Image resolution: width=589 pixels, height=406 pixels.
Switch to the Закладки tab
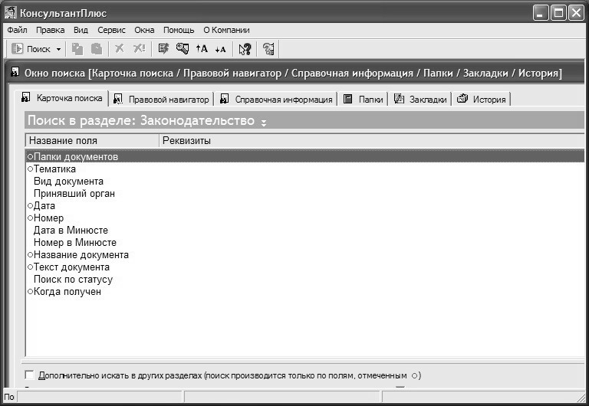[x=420, y=100]
